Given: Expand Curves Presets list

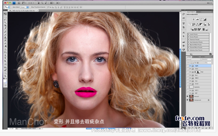Looking at the screenshot, I should [x=189, y=37].
